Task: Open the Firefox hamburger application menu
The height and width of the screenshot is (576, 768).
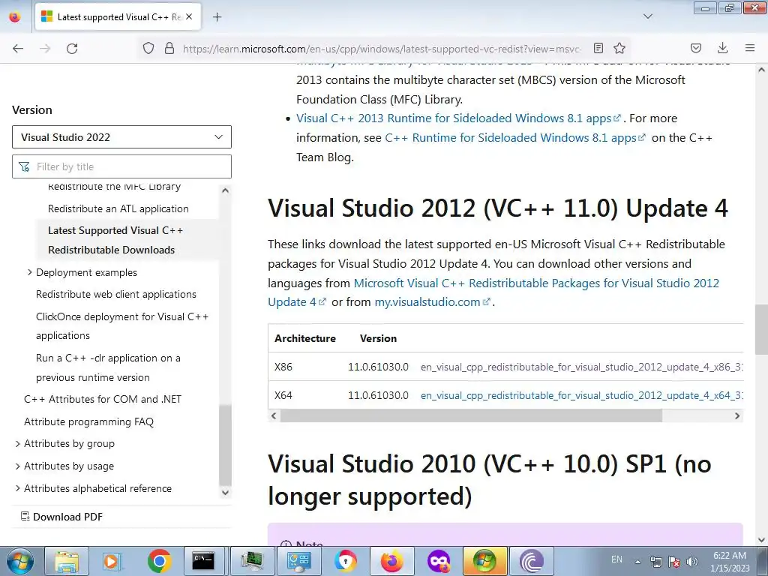Action: click(x=750, y=48)
